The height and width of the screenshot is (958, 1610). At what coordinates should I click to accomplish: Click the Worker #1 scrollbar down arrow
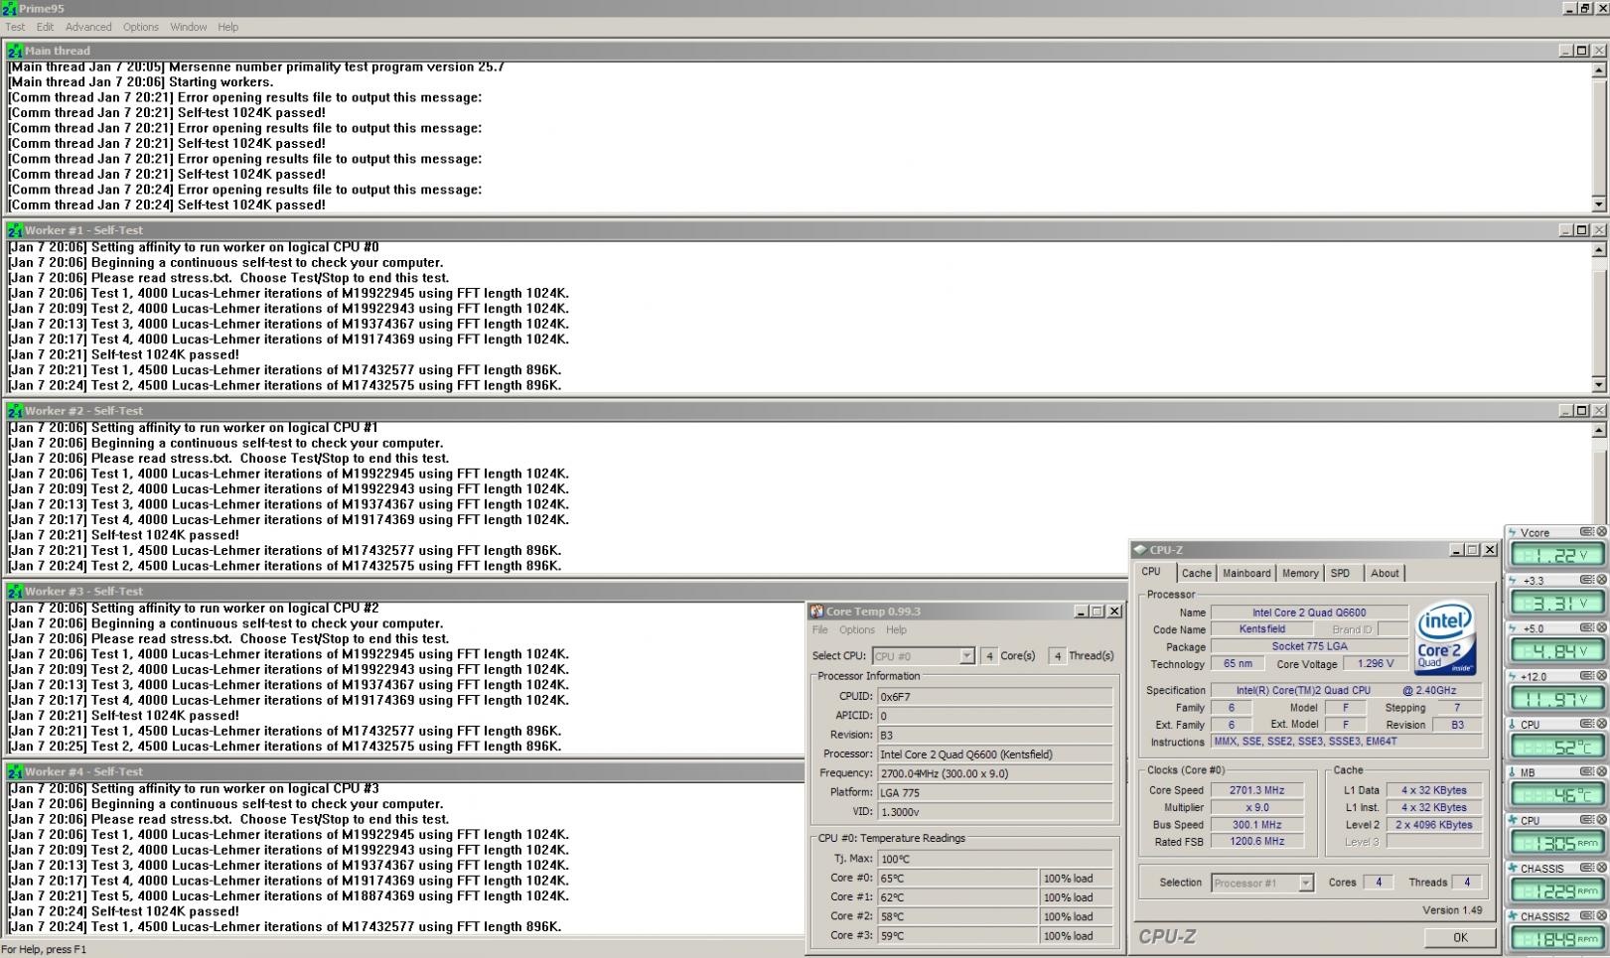tap(1599, 385)
